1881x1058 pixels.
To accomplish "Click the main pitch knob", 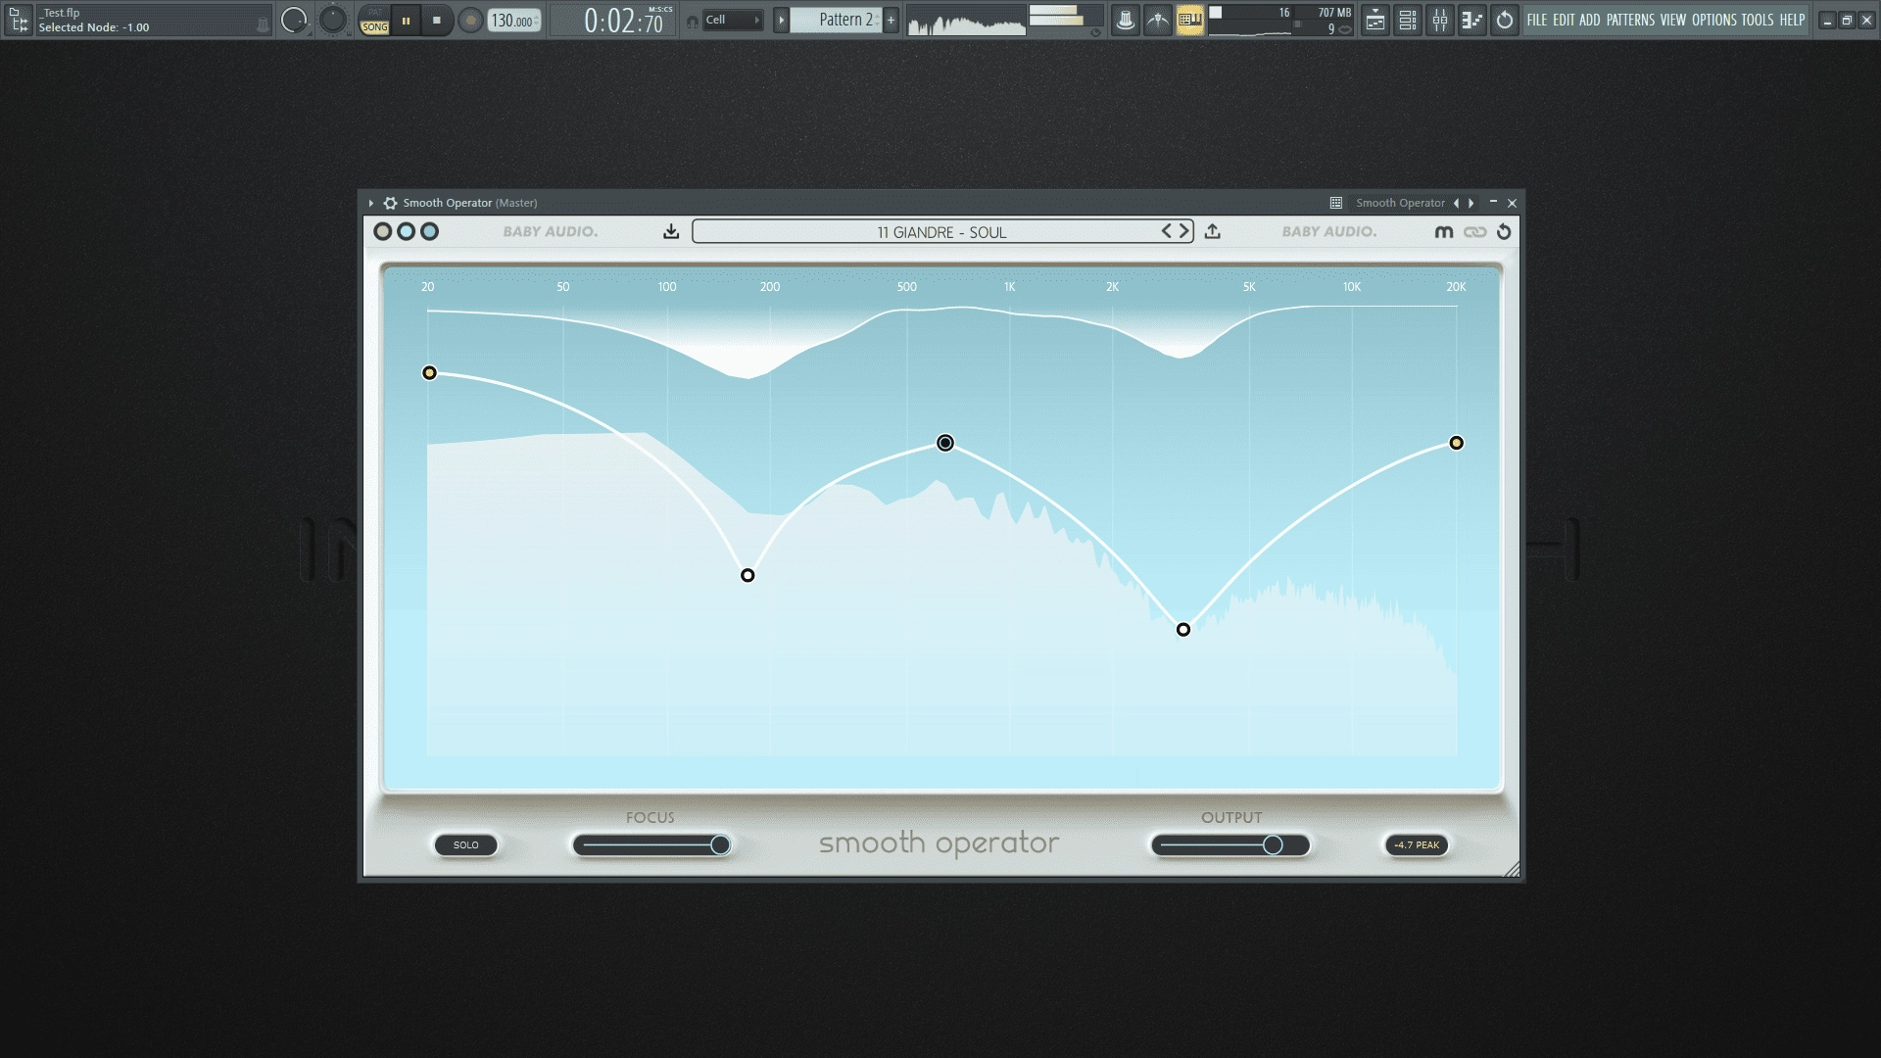I will [333, 20].
